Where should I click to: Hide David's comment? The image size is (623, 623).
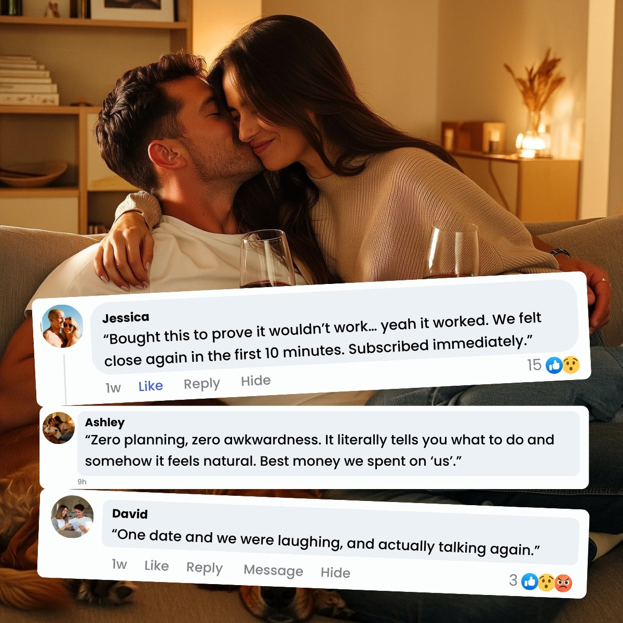[335, 572]
